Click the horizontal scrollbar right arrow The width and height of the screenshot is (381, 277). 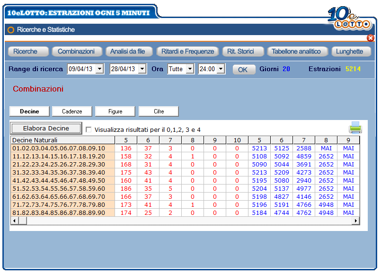coord(356,221)
